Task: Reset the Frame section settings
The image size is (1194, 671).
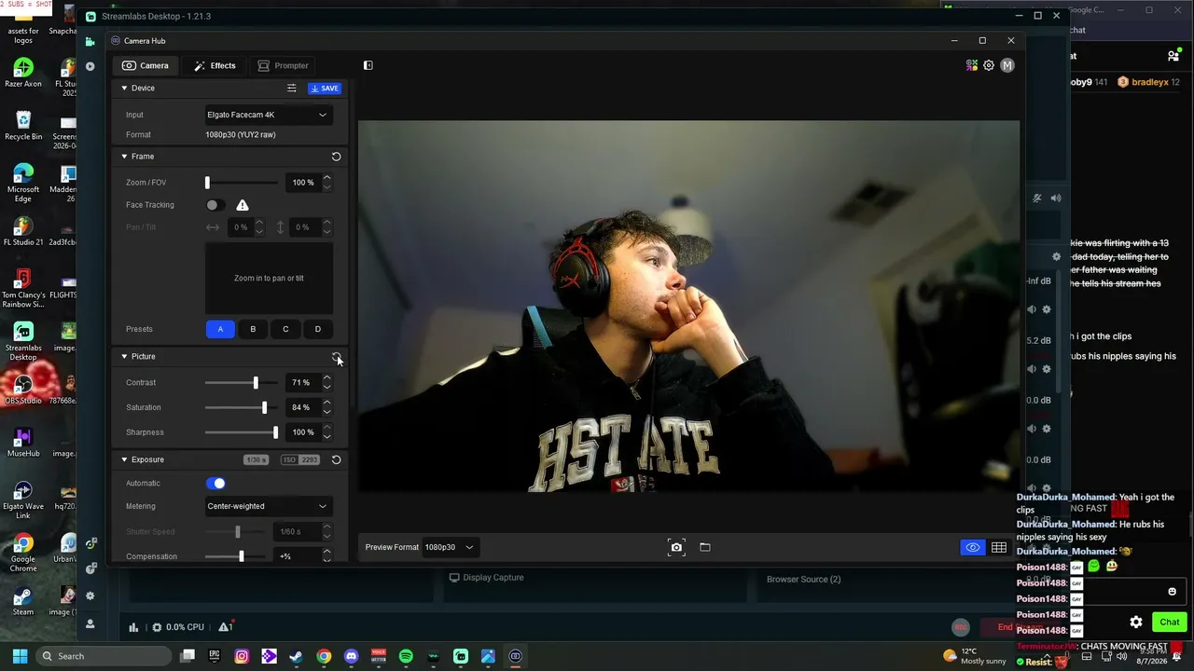Action: click(x=336, y=157)
